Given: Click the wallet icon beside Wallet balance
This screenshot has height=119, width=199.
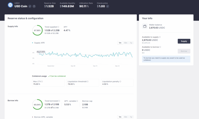Looking at the screenshot, I should tap(145, 26).
